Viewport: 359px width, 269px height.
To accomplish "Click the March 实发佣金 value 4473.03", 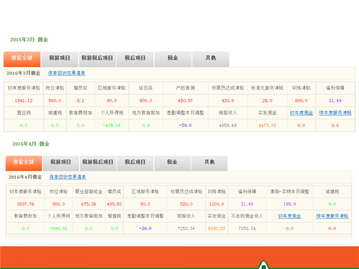I will [267, 126].
